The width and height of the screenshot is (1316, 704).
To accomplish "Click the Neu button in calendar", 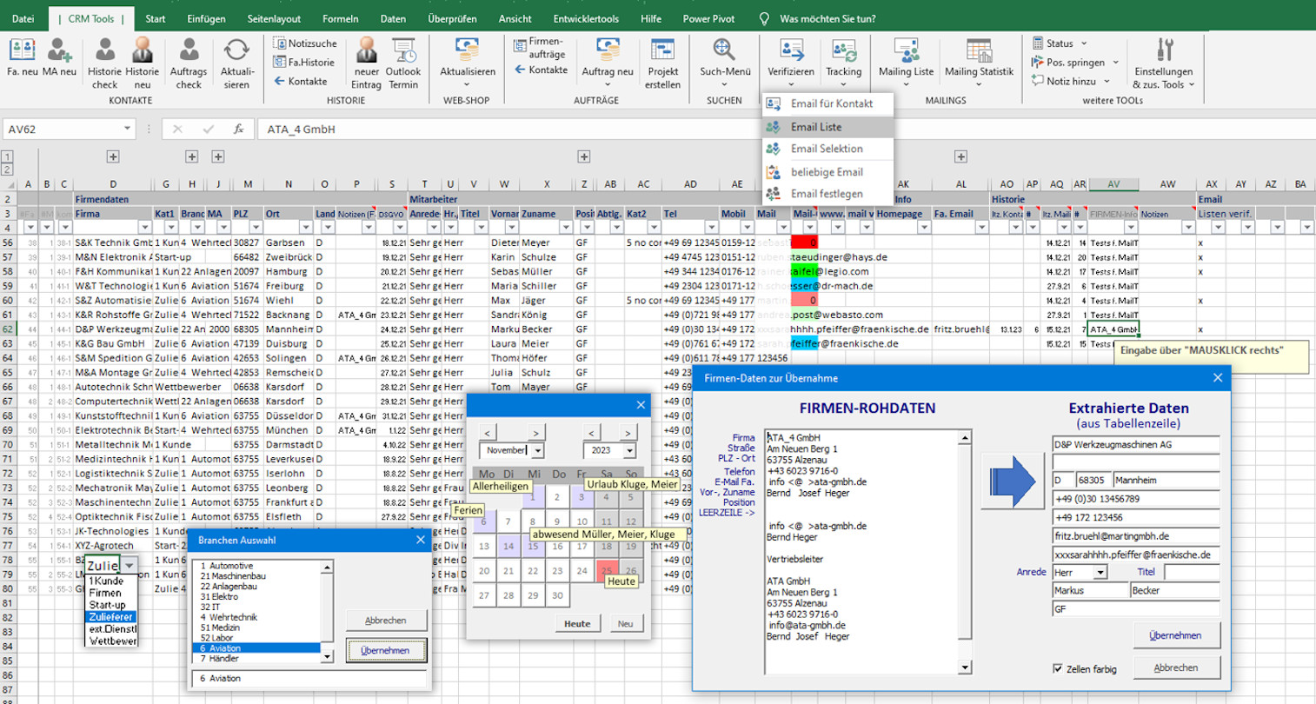I will [625, 623].
